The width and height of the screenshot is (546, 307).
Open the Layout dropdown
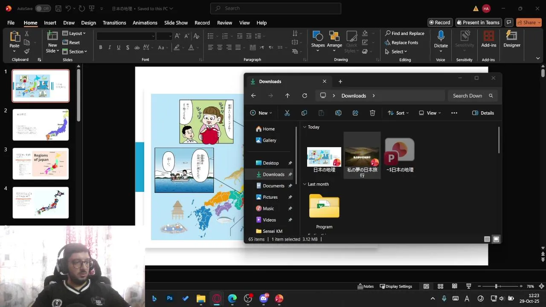[74, 33]
